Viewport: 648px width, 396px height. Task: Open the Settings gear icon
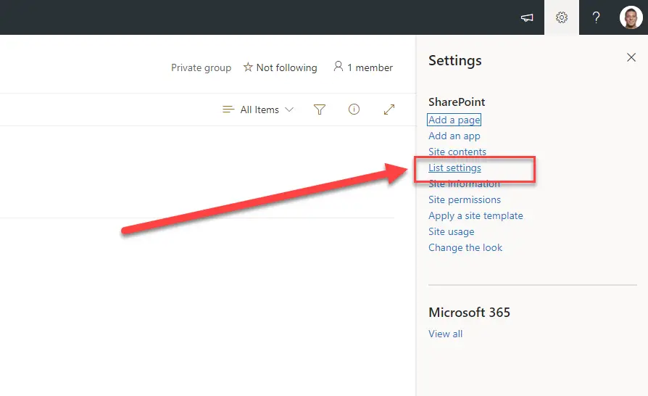click(562, 17)
